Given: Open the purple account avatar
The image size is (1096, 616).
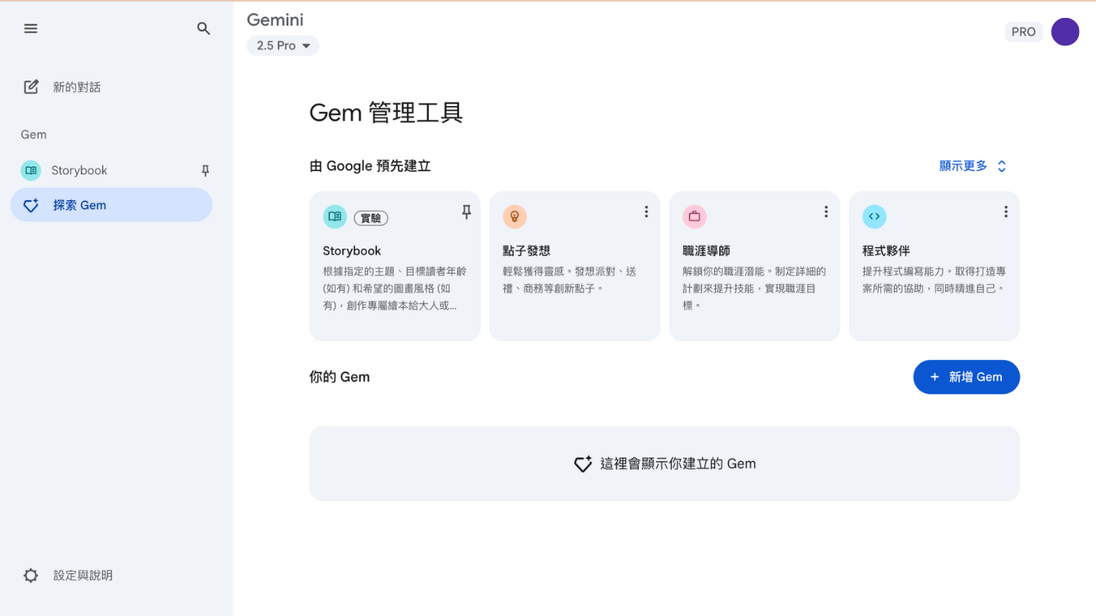Looking at the screenshot, I should pos(1065,32).
